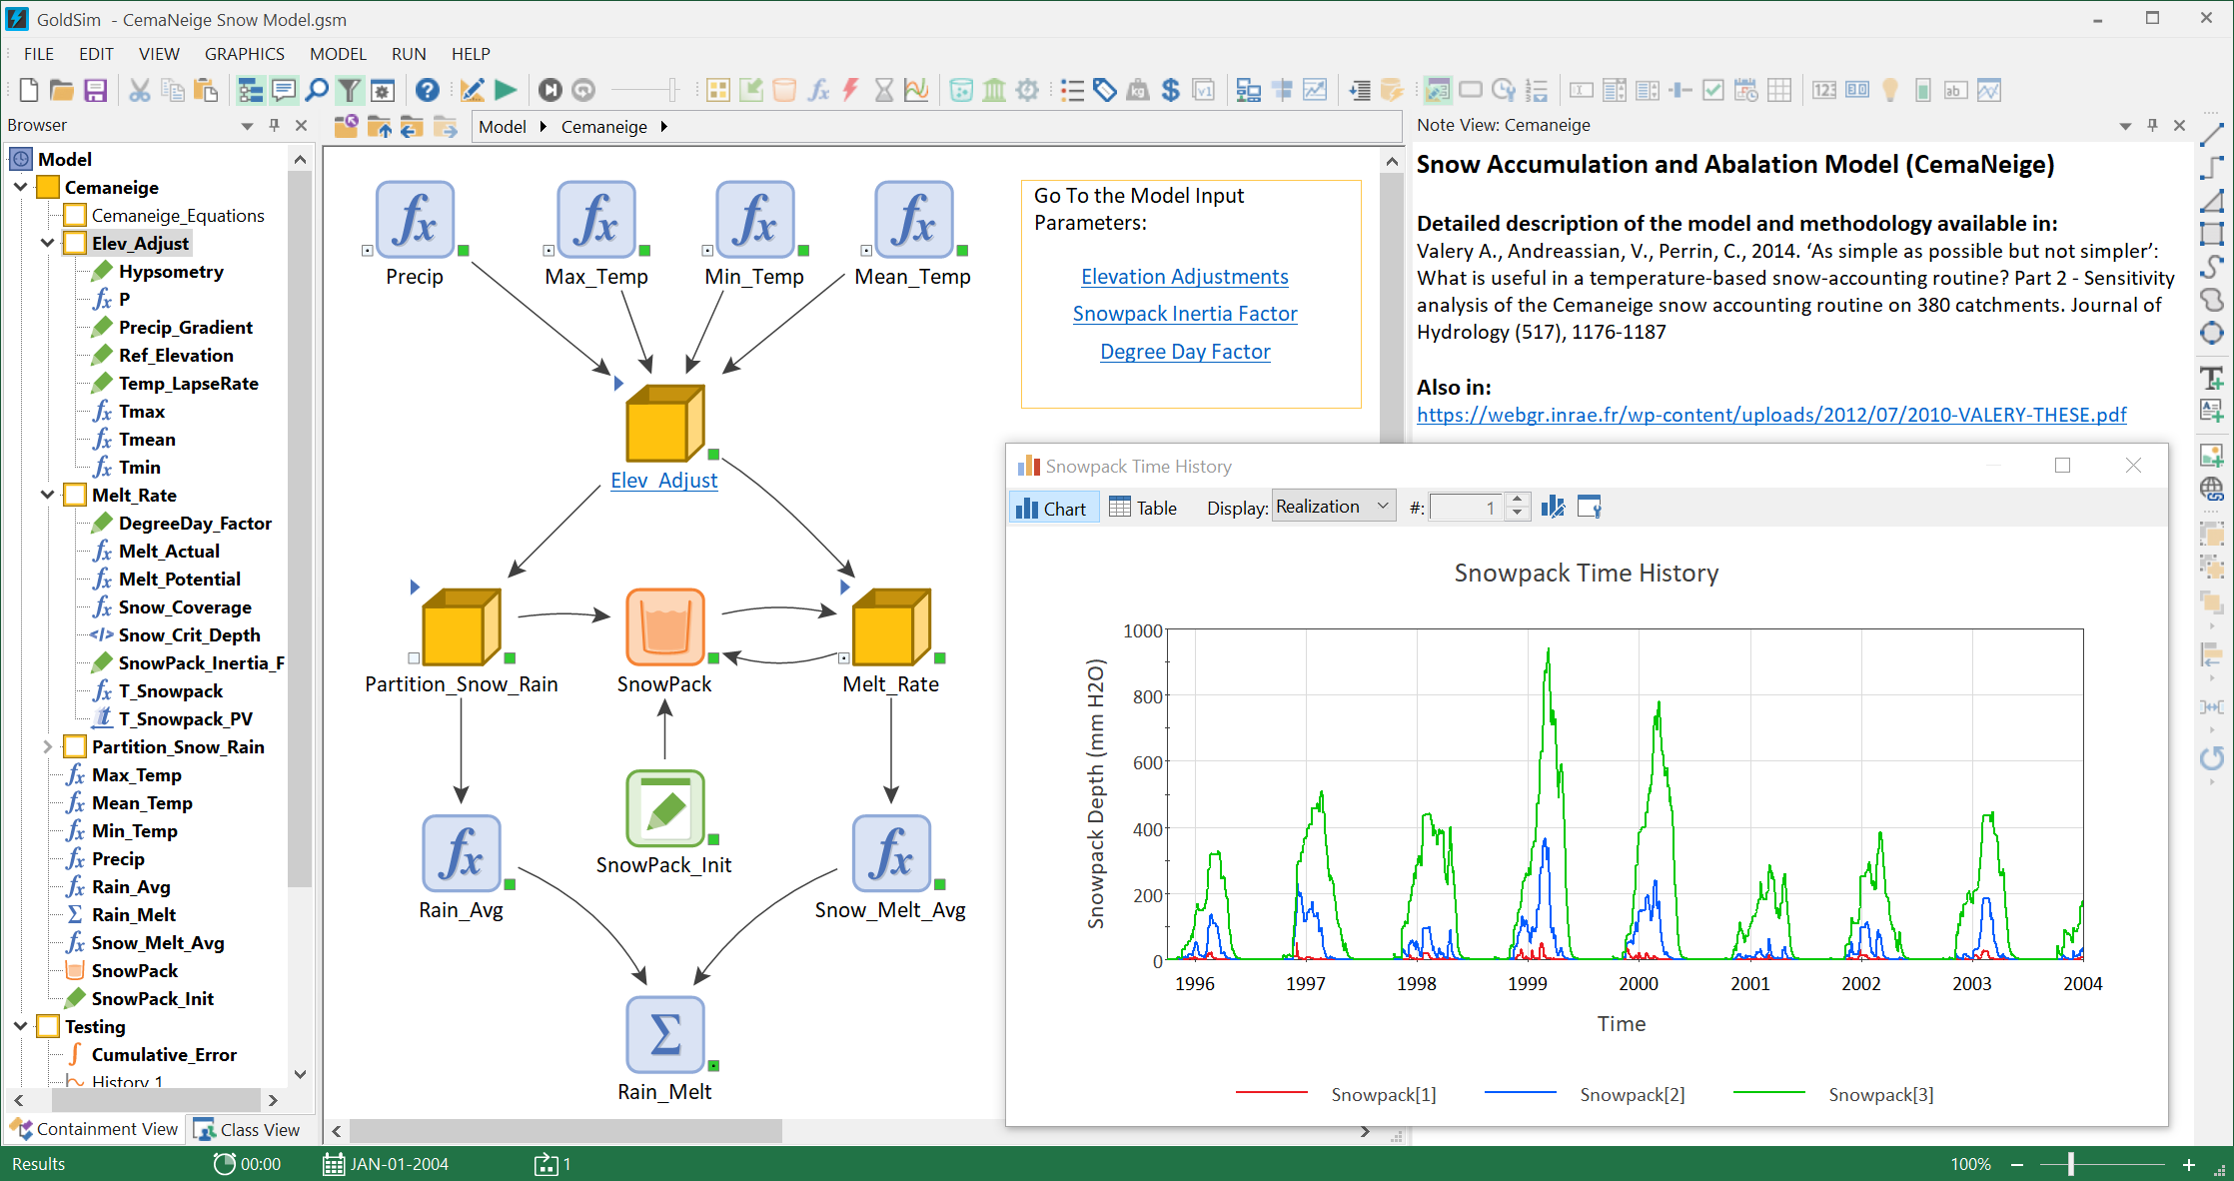This screenshot has height=1181, width=2234.
Task: Click the Edit mode pencil icon
Action: [473, 91]
